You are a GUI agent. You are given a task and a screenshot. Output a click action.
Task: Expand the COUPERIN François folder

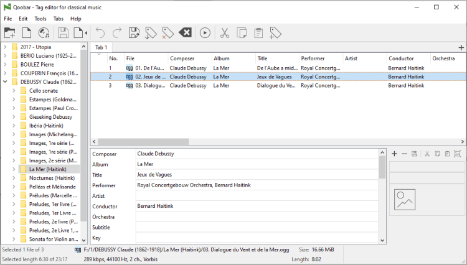pyautogui.click(x=5, y=73)
